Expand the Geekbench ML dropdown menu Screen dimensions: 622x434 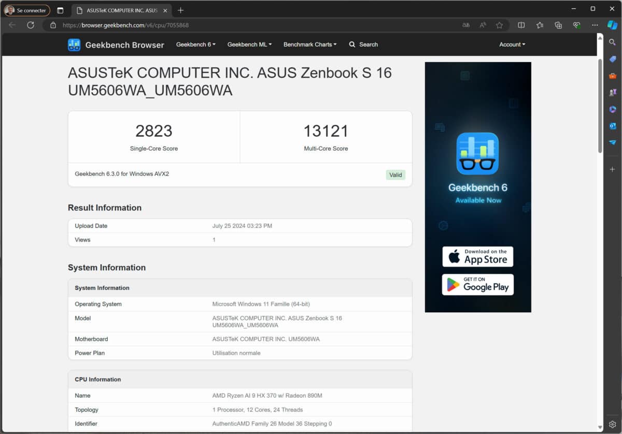click(x=249, y=45)
